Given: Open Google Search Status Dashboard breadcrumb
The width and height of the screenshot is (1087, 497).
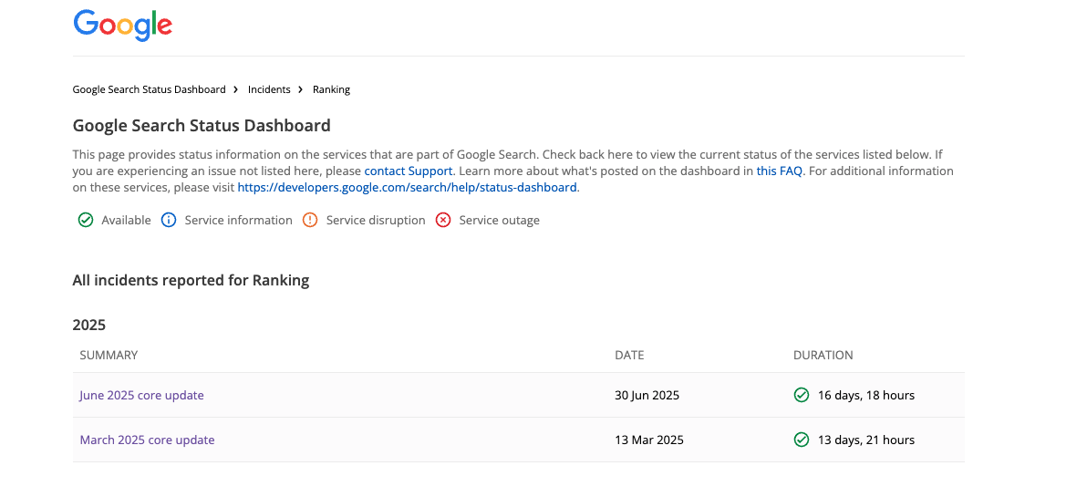Looking at the screenshot, I should [149, 89].
